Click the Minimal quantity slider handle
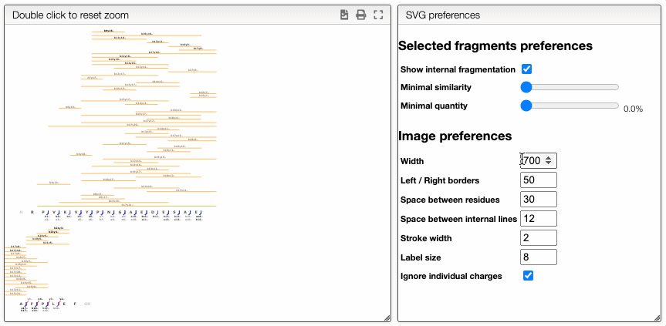 point(526,106)
